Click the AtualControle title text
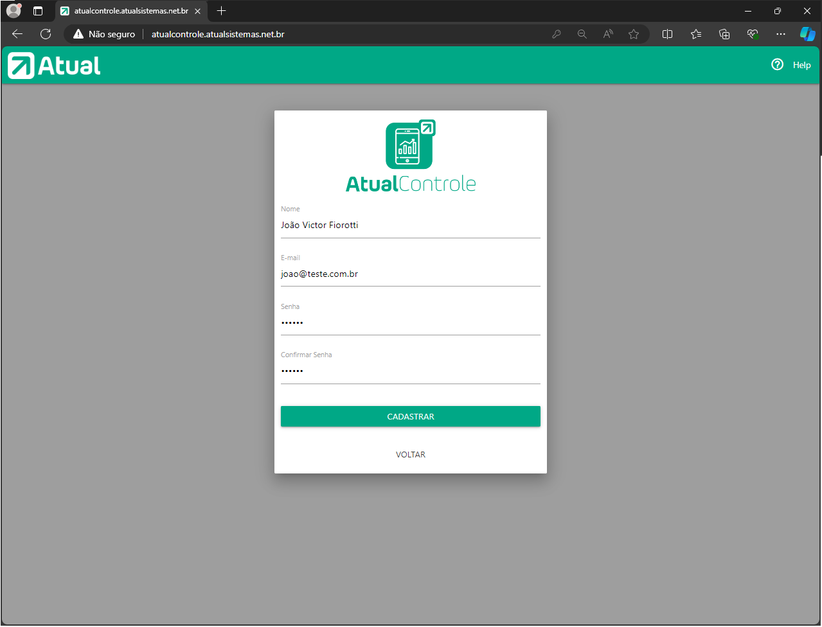 pyautogui.click(x=411, y=184)
